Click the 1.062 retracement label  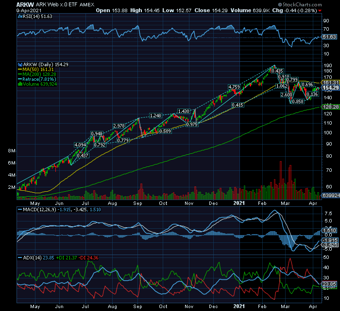click(x=282, y=86)
